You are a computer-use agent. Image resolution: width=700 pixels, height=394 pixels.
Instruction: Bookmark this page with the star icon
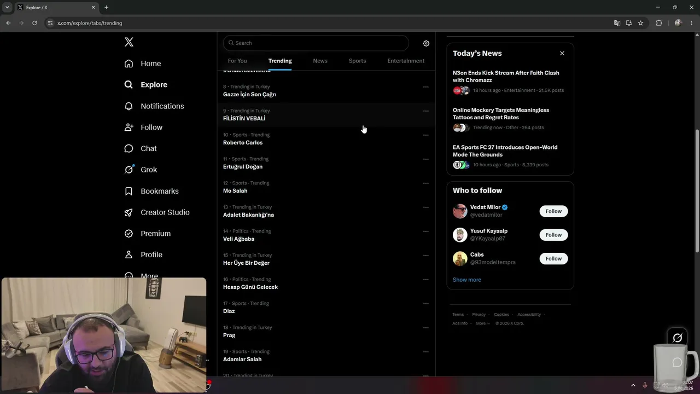(x=640, y=23)
